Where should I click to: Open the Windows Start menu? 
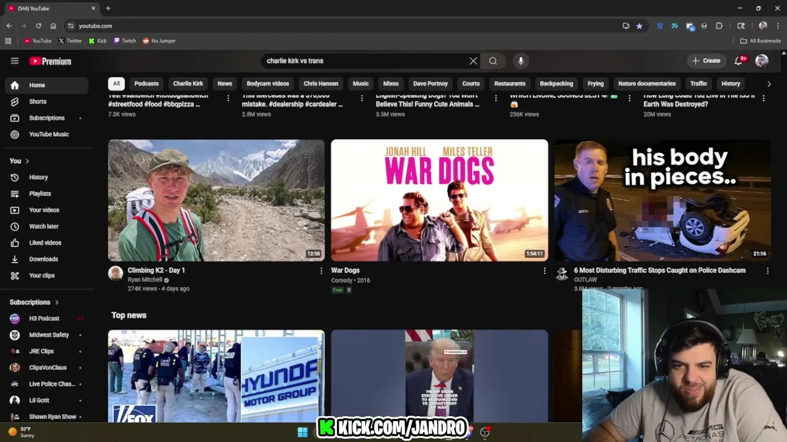pyautogui.click(x=303, y=432)
